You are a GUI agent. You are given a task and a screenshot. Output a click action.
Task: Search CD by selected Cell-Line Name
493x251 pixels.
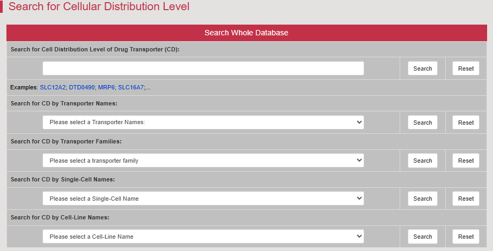423,236
